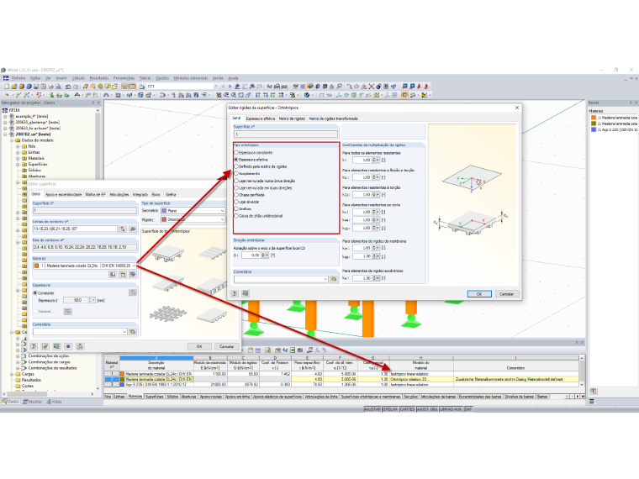
Task: Open the Ajuda menu
Action: (233, 78)
